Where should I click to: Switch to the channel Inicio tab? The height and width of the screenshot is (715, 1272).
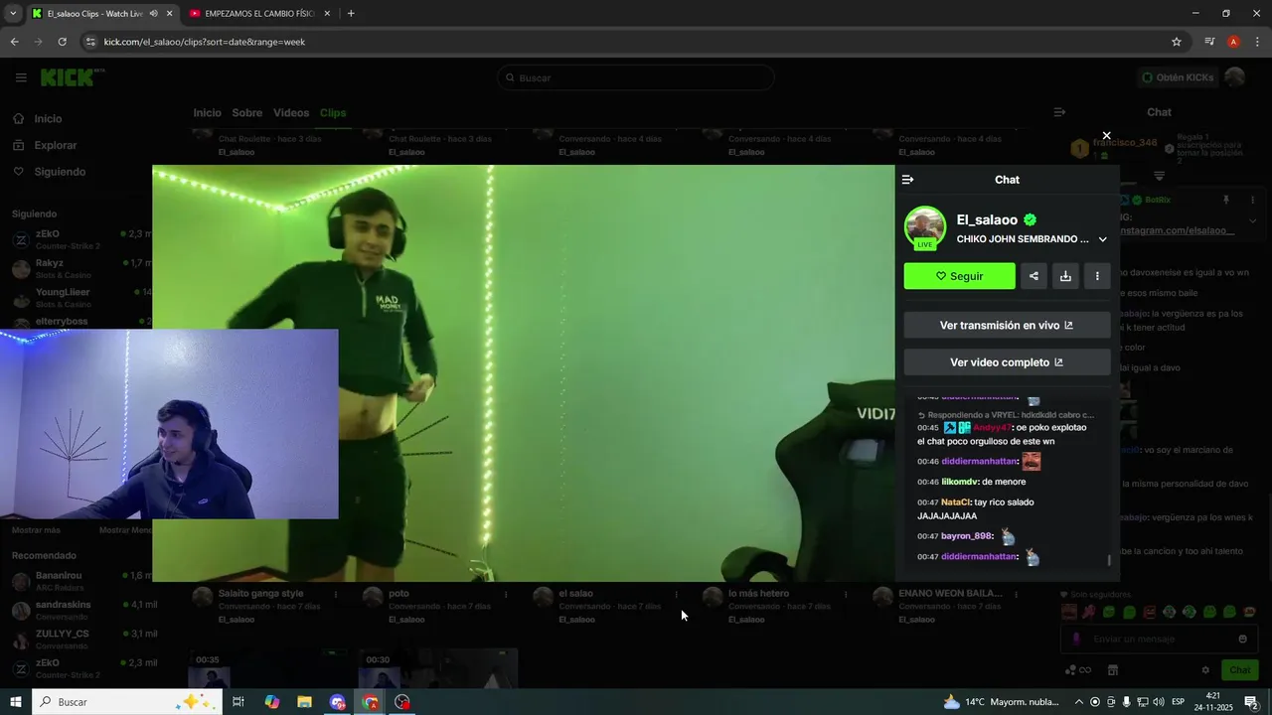coord(207,113)
